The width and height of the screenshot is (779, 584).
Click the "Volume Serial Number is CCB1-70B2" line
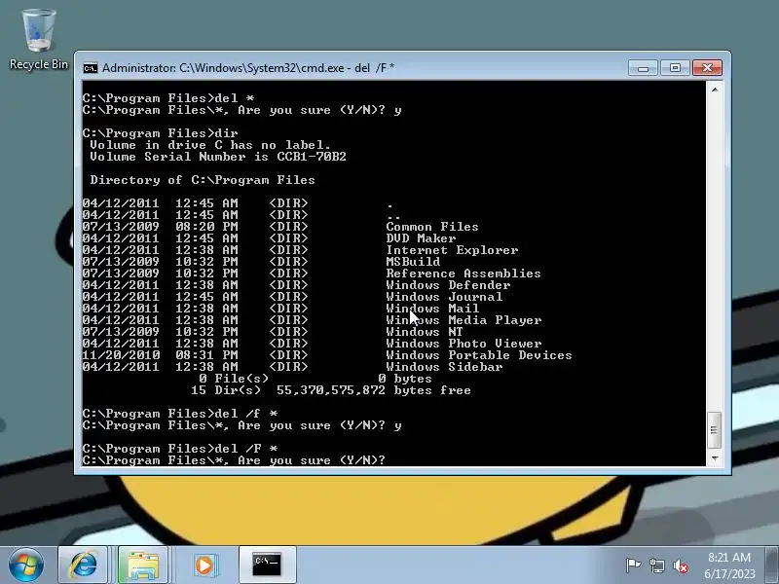[217, 157]
